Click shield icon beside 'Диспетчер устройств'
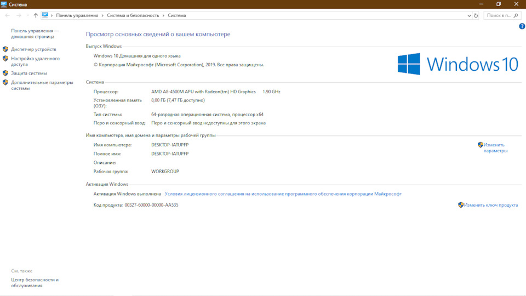The width and height of the screenshot is (526, 296). [5, 49]
